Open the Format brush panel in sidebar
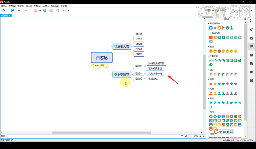The image size is (256, 149). (x=251, y=29)
